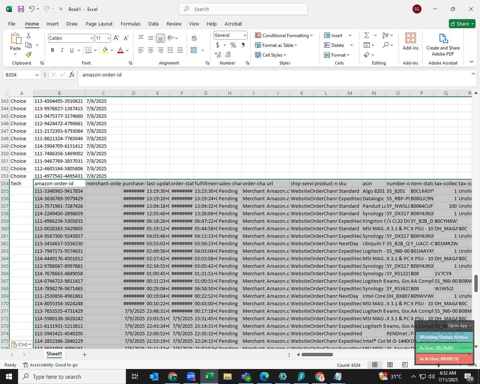Open the Review ribbon tab
480x384 pixels.
(x=174, y=24)
